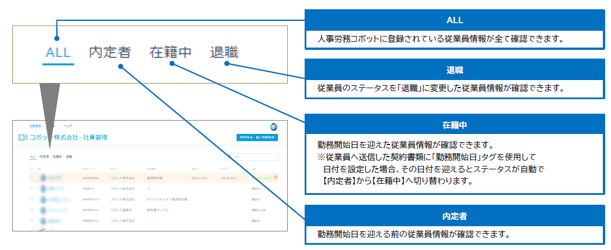Click the employee avatar in the WHR00011 row
This screenshot has width=611, height=250.
click(x=43, y=210)
